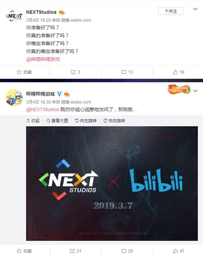This screenshot has width=203, height=257.
Task: Rotate image right with 向右旋转
Action: tap(114, 121)
